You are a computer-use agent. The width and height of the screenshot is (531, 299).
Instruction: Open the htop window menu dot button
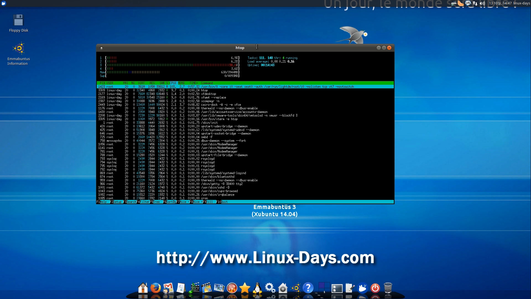[x=101, y=48]
